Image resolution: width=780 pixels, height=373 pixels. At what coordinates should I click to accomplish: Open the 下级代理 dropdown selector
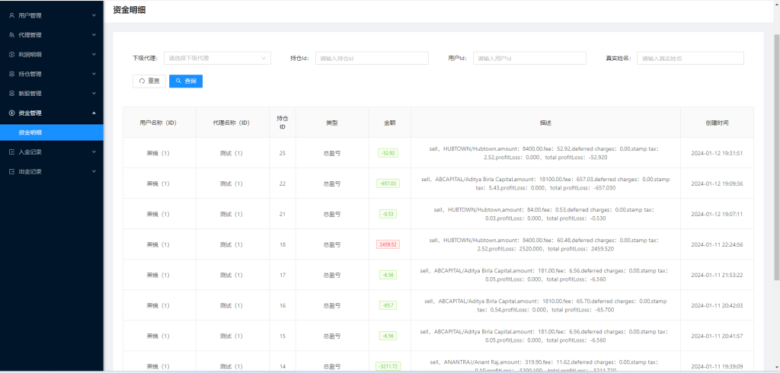[217, 58]
